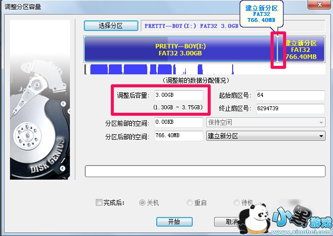Image resolution: width=333 pixels, height=236 pixels.
Task: Click the 开始 button
Action: click(174, 222)
